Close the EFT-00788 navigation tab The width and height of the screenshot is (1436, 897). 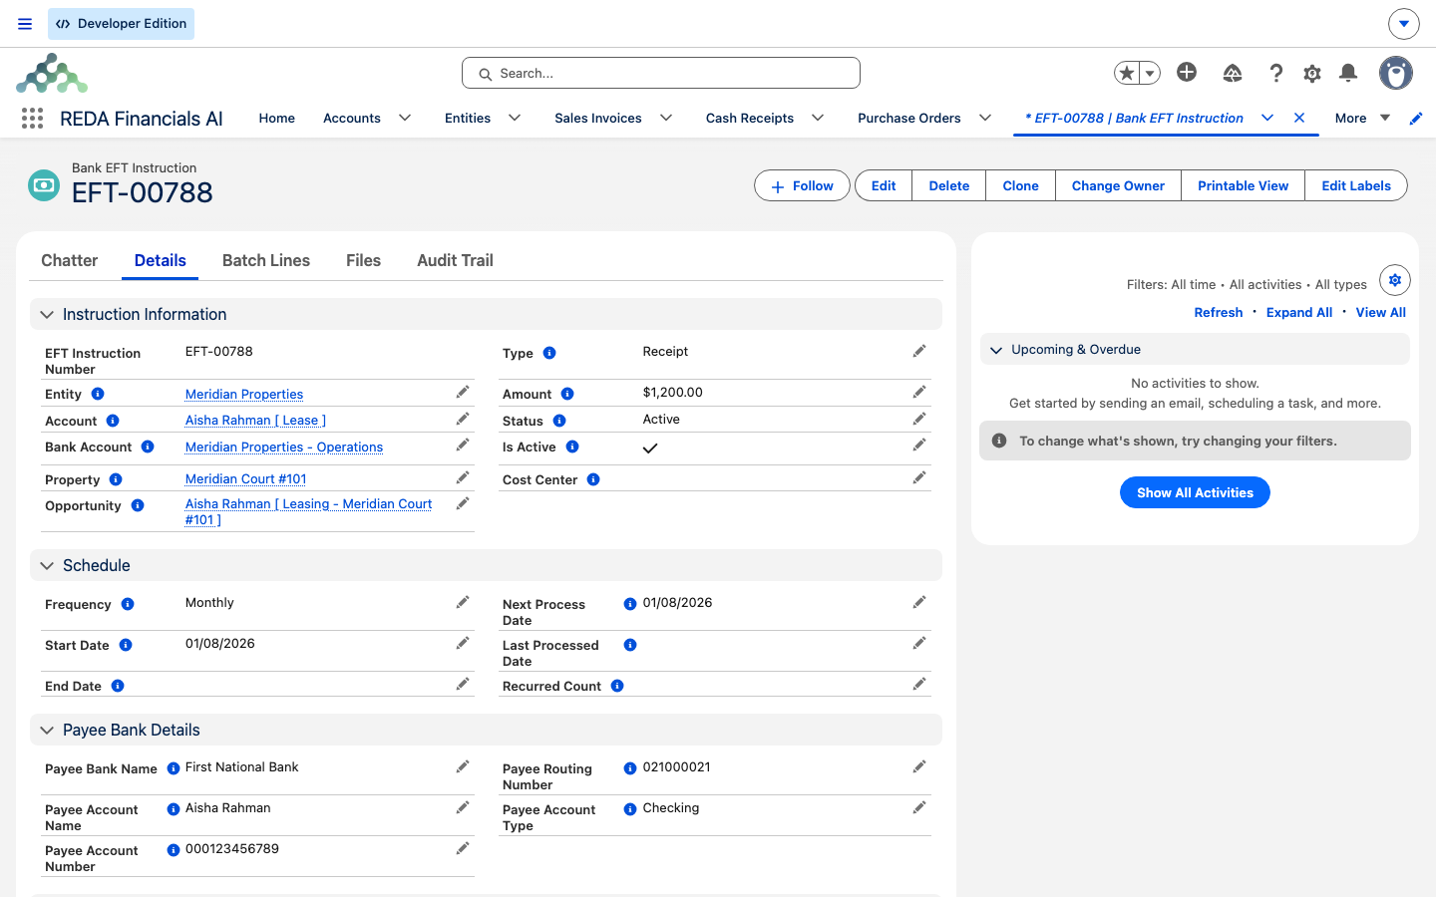pyautogui.click(x=1299, y=118)
